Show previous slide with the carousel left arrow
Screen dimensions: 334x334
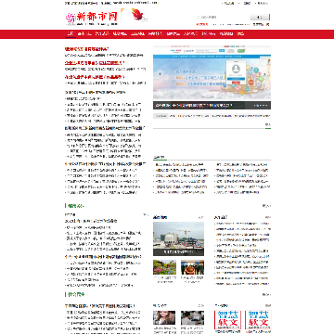point(160,74)
